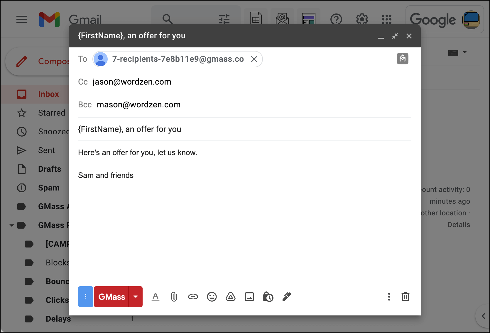Open the Inbox folder
The image size is (490, 333).
click(35, 94)
